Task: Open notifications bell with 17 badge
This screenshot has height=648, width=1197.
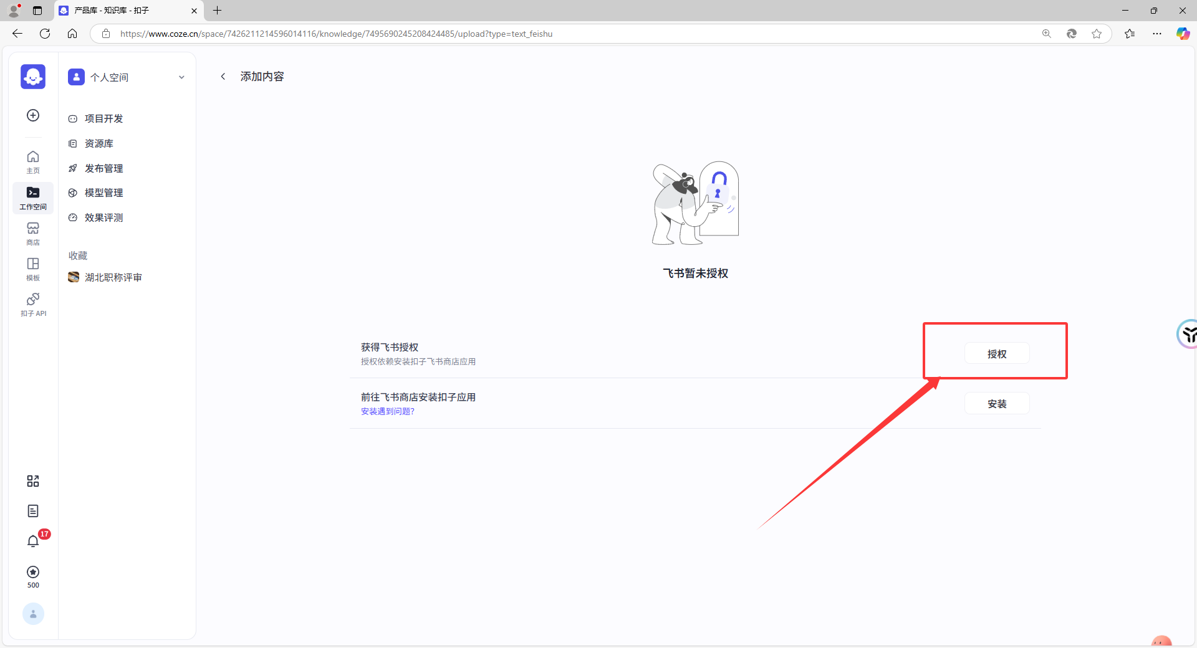Action: 33,541
